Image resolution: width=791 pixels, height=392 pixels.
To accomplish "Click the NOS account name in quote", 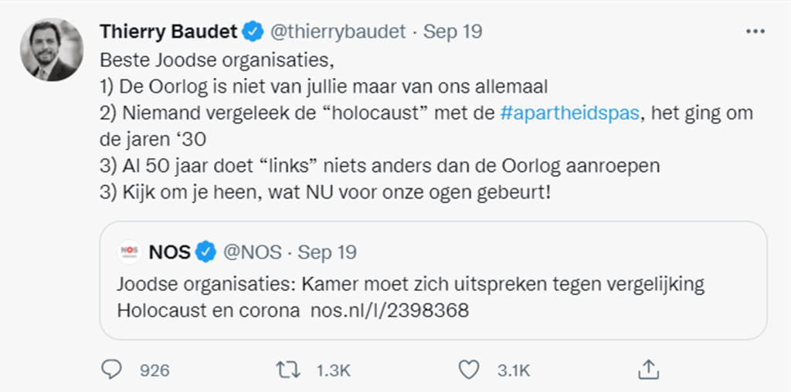I will [x=169, y=252].
